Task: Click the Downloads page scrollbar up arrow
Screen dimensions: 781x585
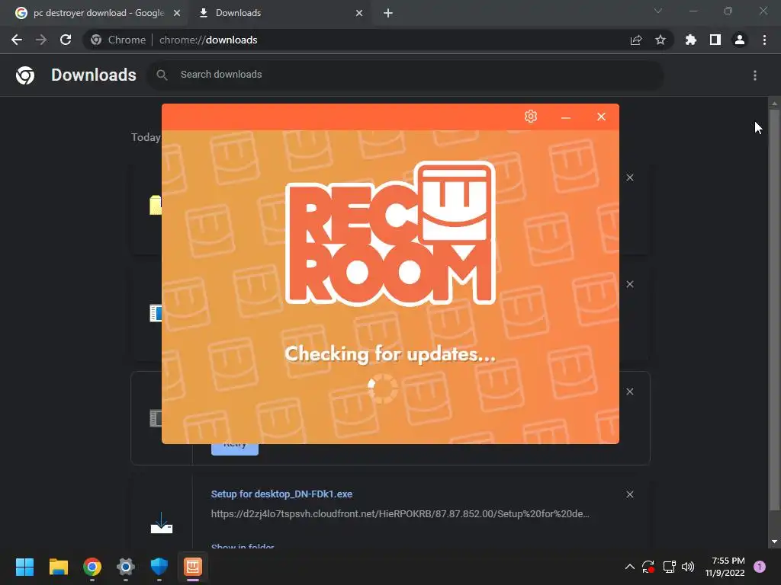Action: click(774, 104)
